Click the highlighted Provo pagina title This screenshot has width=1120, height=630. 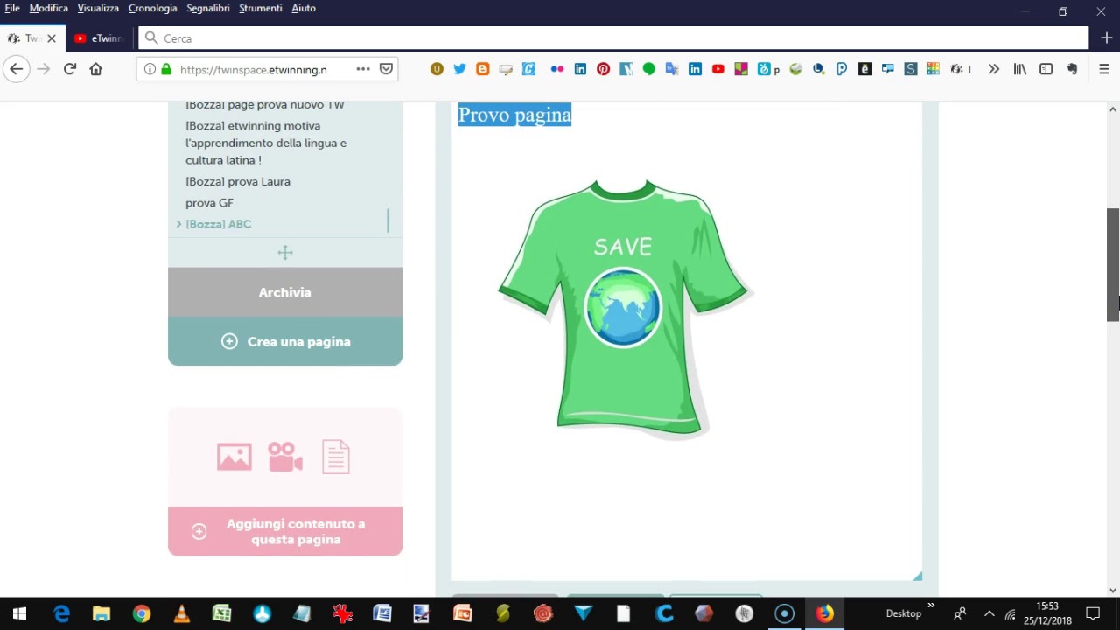[514, 115]
